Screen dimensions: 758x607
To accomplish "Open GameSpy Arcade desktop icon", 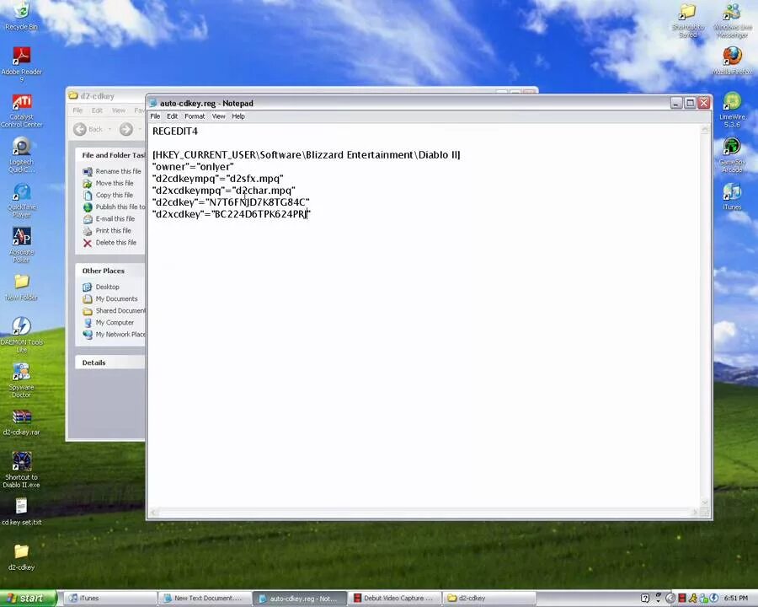I will 733,155.
